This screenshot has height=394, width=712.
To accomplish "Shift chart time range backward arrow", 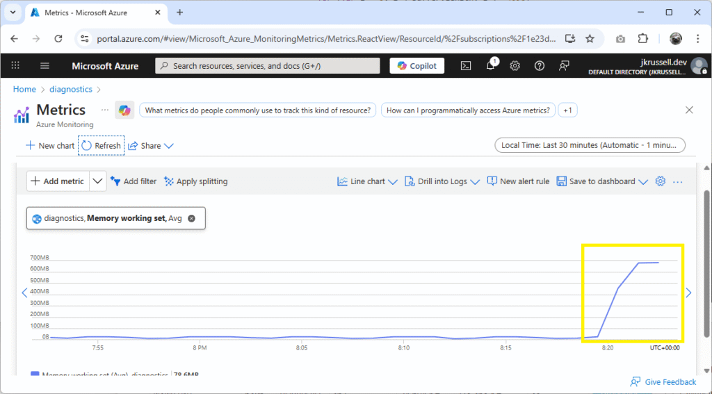I will (x=24, y=293).
